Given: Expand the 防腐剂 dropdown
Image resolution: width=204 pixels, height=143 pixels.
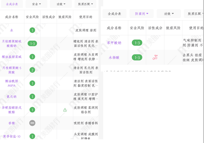Looking at the screenshot, I should (x=142, y=14).
